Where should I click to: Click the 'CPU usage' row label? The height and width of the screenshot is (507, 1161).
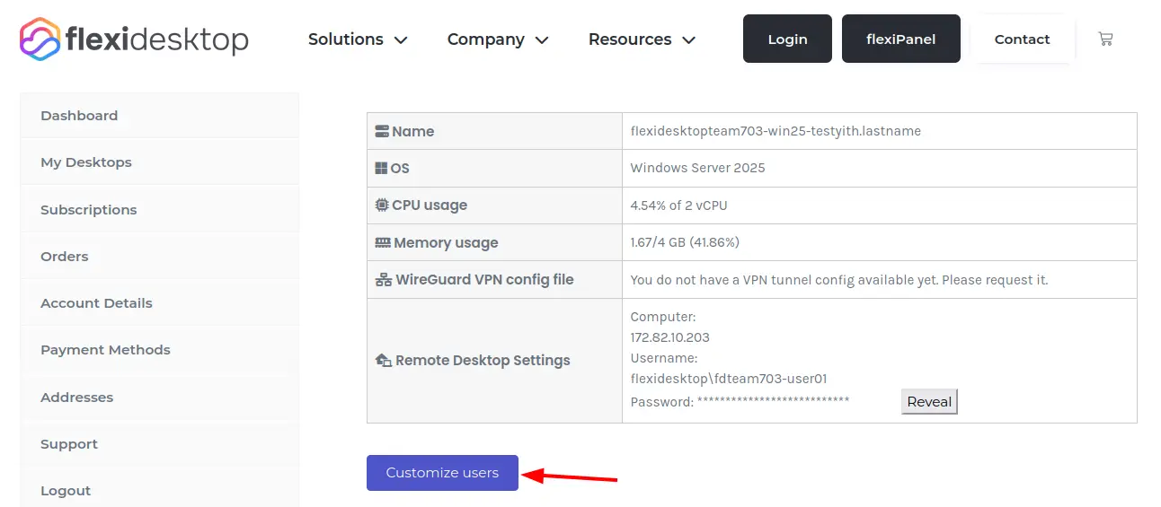[430, 205]
